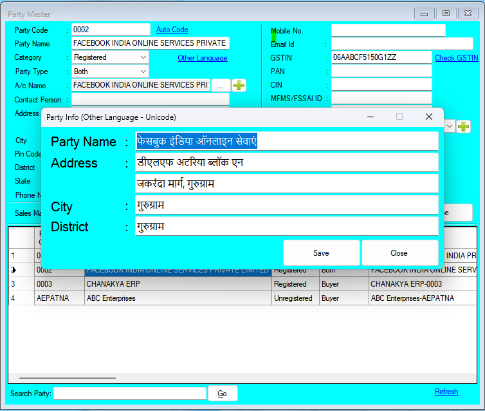The image size is (485, 411).
Task: Open the Party Type dropdown
Action: (143, 72)
